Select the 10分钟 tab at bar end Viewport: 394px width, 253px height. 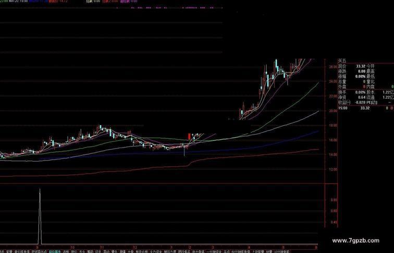pyautogui.click(x=281, y=251)
